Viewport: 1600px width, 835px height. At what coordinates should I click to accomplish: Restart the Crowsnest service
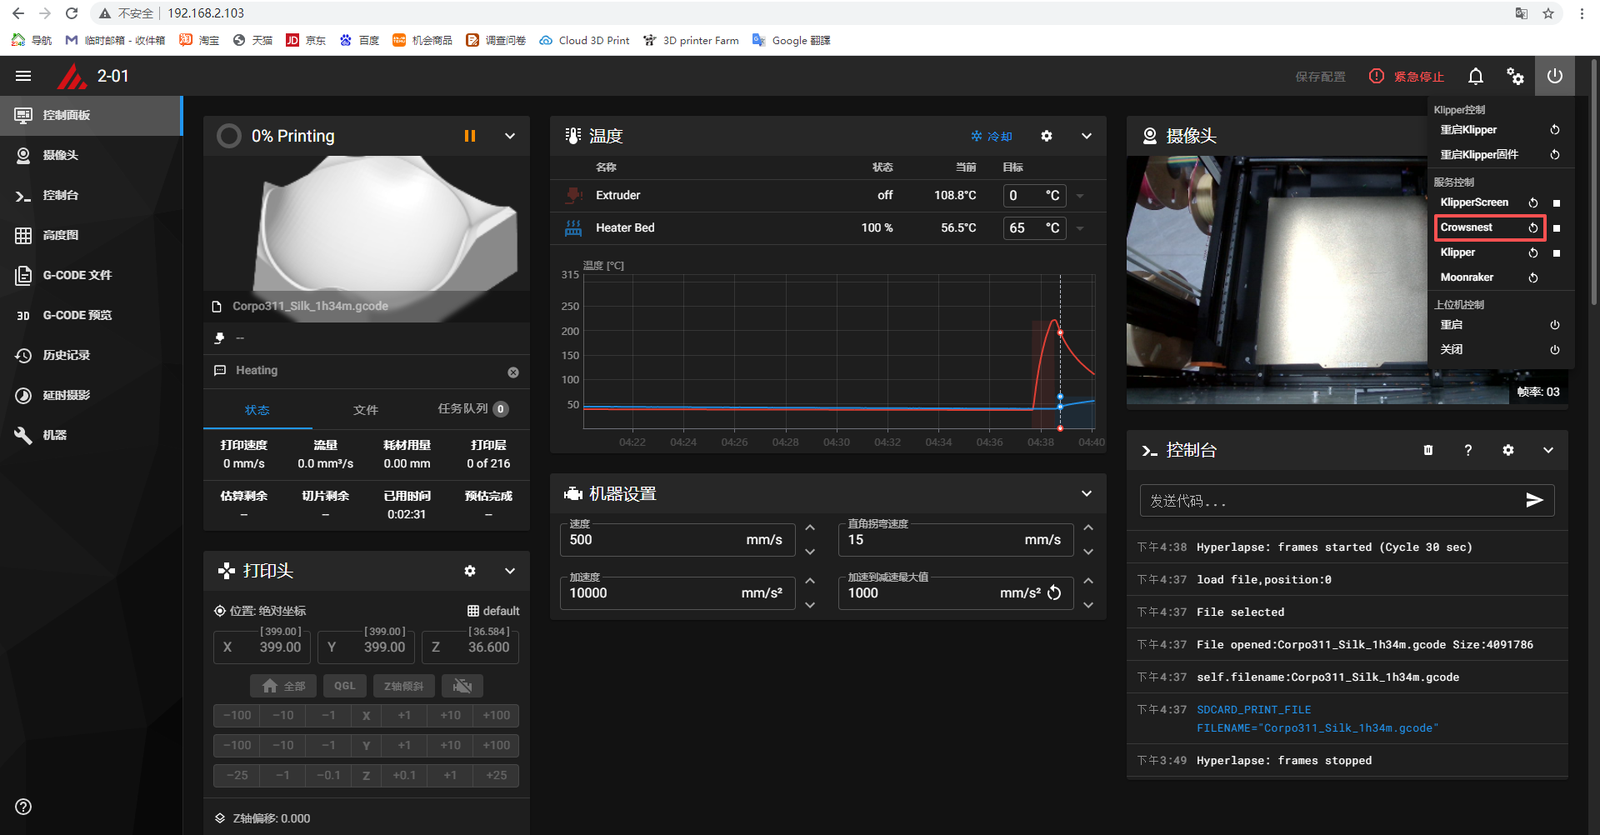coord(1532,227)
